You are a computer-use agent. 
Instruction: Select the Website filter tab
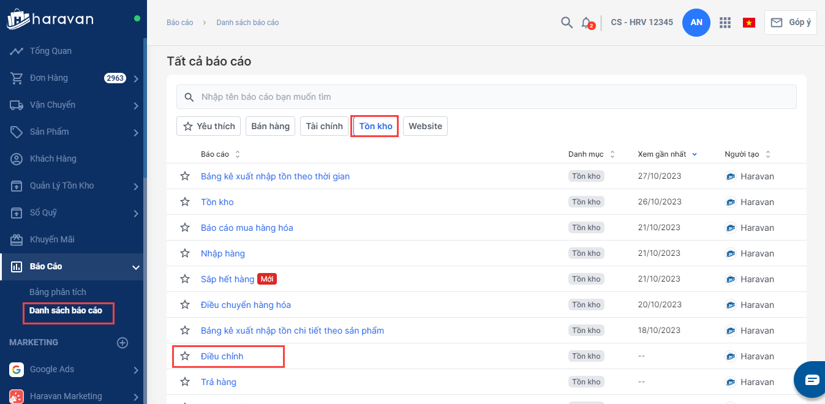425,126
